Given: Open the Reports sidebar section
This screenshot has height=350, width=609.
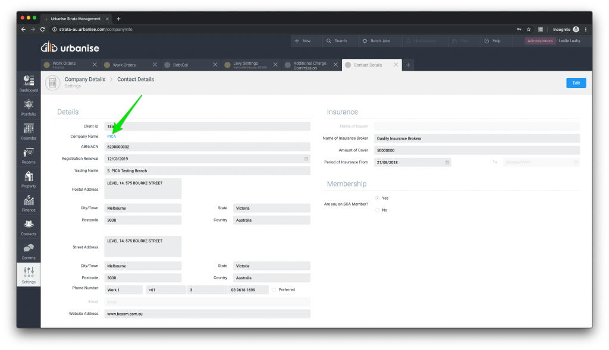Looking at the screenshot, I should [x=29, y=155].
